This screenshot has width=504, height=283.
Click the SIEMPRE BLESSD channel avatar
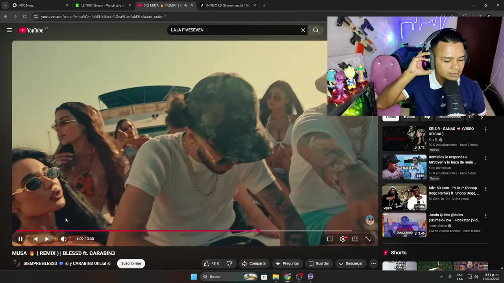pyautogui.click(x=17, y=263)
